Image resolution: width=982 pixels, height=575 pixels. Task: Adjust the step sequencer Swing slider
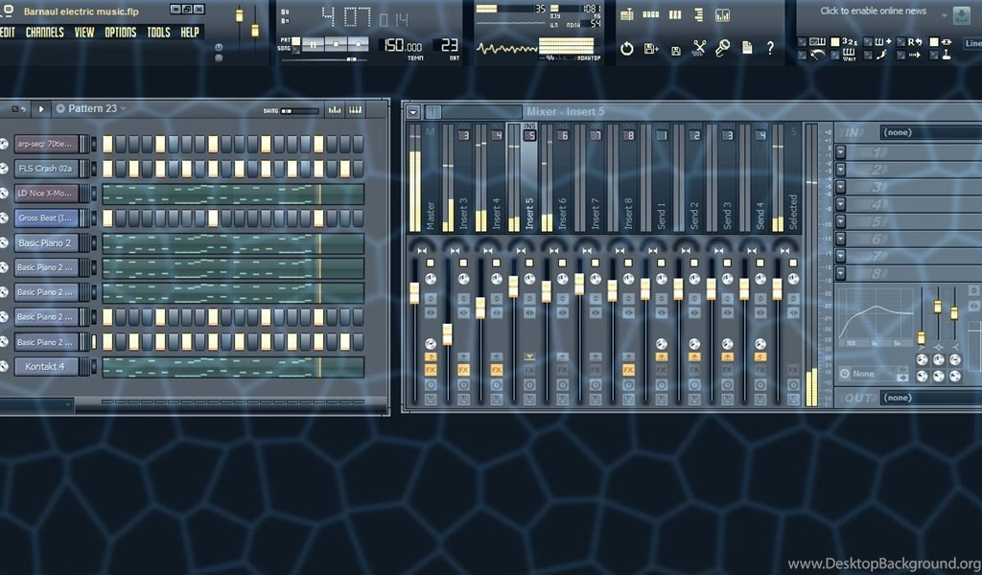click(299, 111)
